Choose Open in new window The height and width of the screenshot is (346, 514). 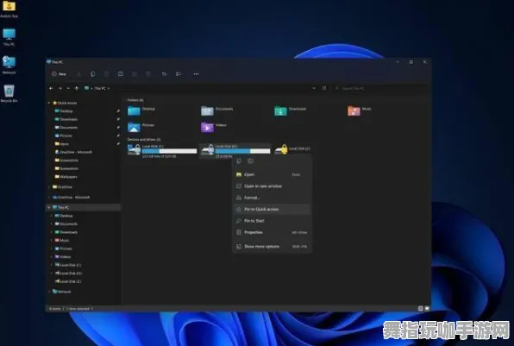[x=272, y=186]
